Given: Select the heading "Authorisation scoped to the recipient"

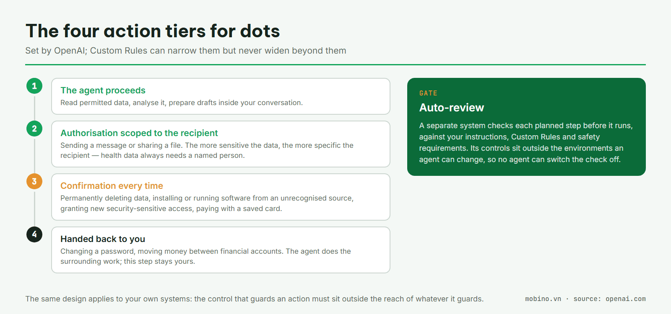Looking at the screenshot, I should point(139,133).
